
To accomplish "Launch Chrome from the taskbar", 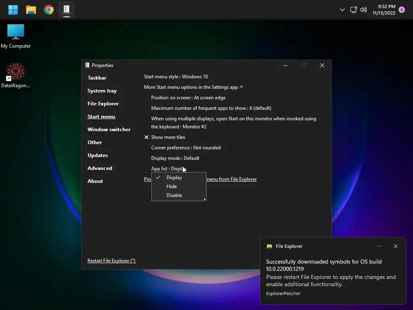I will (49, 10).
